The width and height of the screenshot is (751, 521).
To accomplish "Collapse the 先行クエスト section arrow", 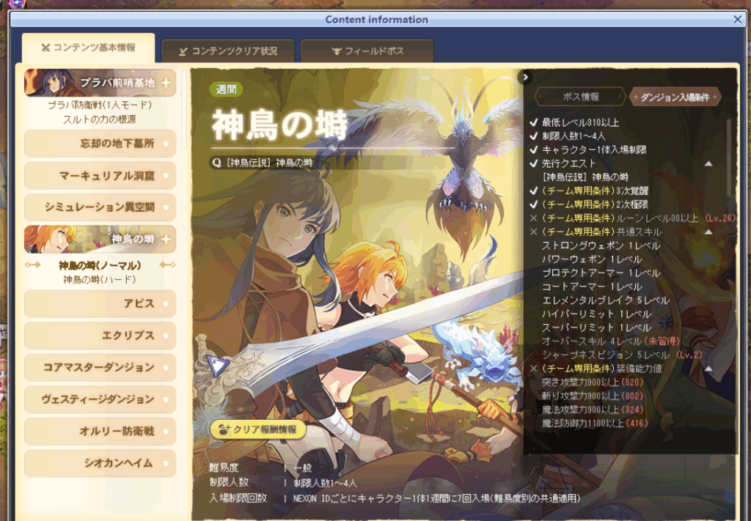I will pos(708,163).
